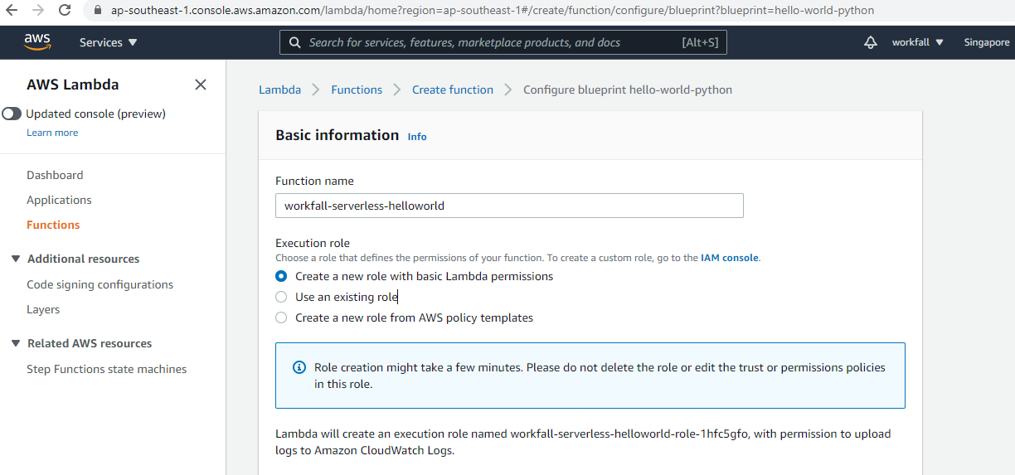The height and width of the screenshot is (475, 1015).
Task: Open the Services dropdown menu
Action: point(109,42)
